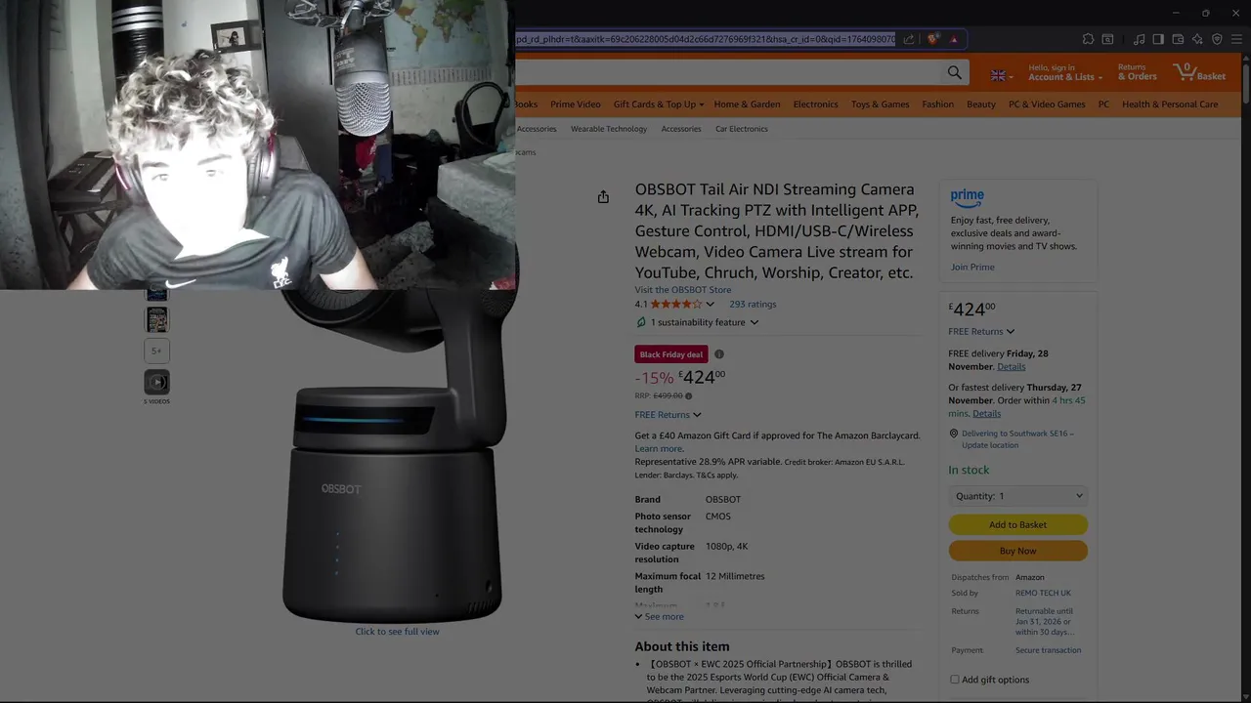Open the 293 ratings link
Screen dimensions: 1251x703
753,305
